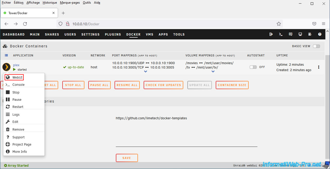Bookmark page with the star icon
Screen dimensions: 330x169
tap(279, 24)
